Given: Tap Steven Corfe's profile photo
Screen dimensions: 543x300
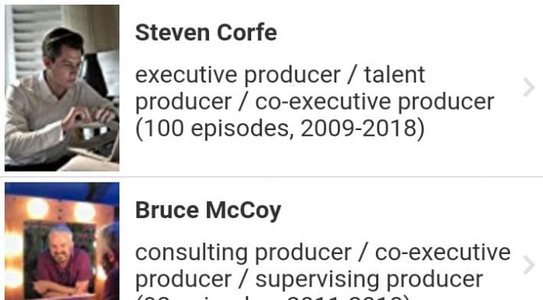Looking at the screenshot, I should pyautogui.click(x=62, y=88).
